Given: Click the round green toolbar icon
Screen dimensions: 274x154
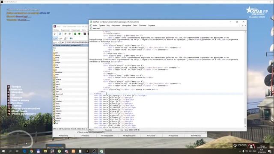Looking at the screenshot, I should pyautogui.click(x=79, y=34).
